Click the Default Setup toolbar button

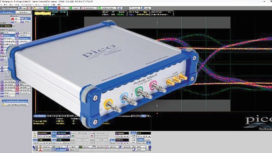tap(107, 8)
